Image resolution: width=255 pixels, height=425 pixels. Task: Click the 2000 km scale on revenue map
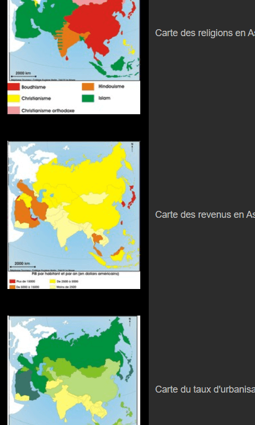point(22,265)
